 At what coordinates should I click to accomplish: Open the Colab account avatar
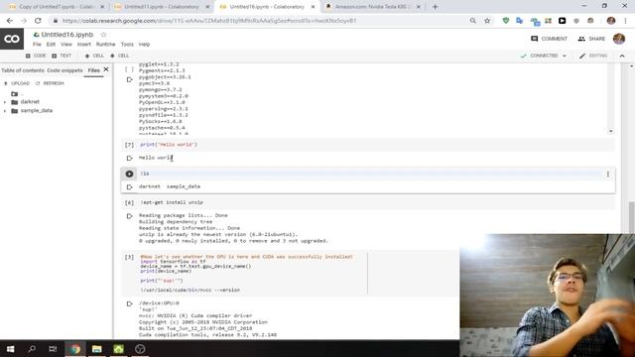(x=619, y=39)
